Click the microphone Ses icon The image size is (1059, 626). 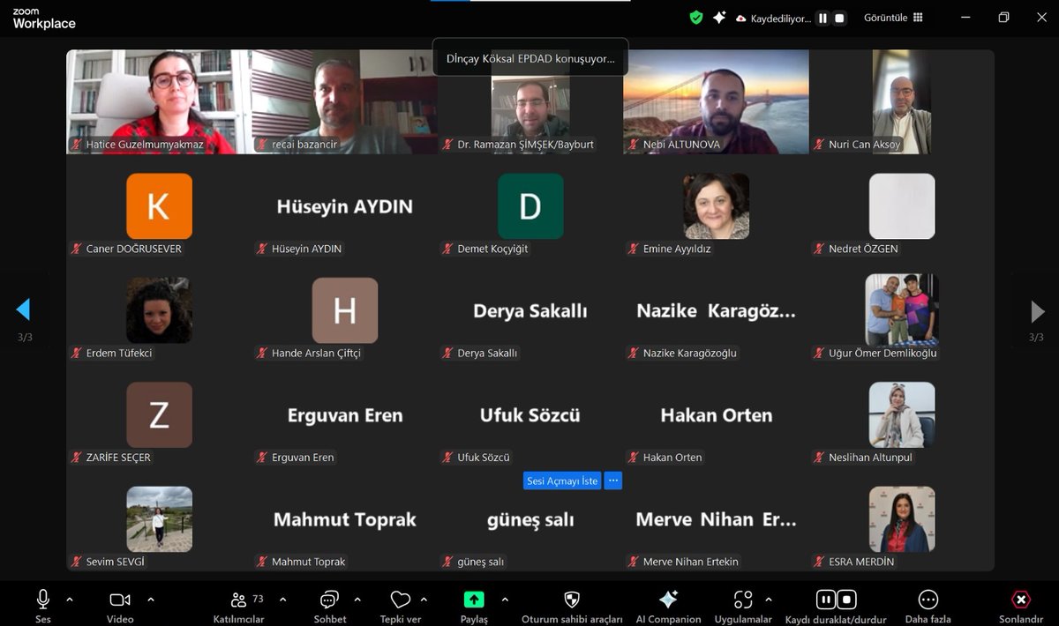(x=43, y=600)
